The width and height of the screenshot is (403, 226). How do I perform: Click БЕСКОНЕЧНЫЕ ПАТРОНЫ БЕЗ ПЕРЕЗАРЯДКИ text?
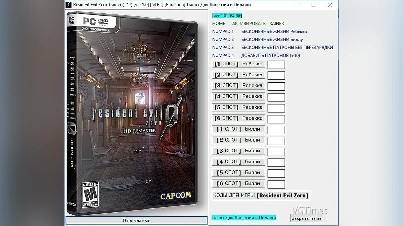287,48
